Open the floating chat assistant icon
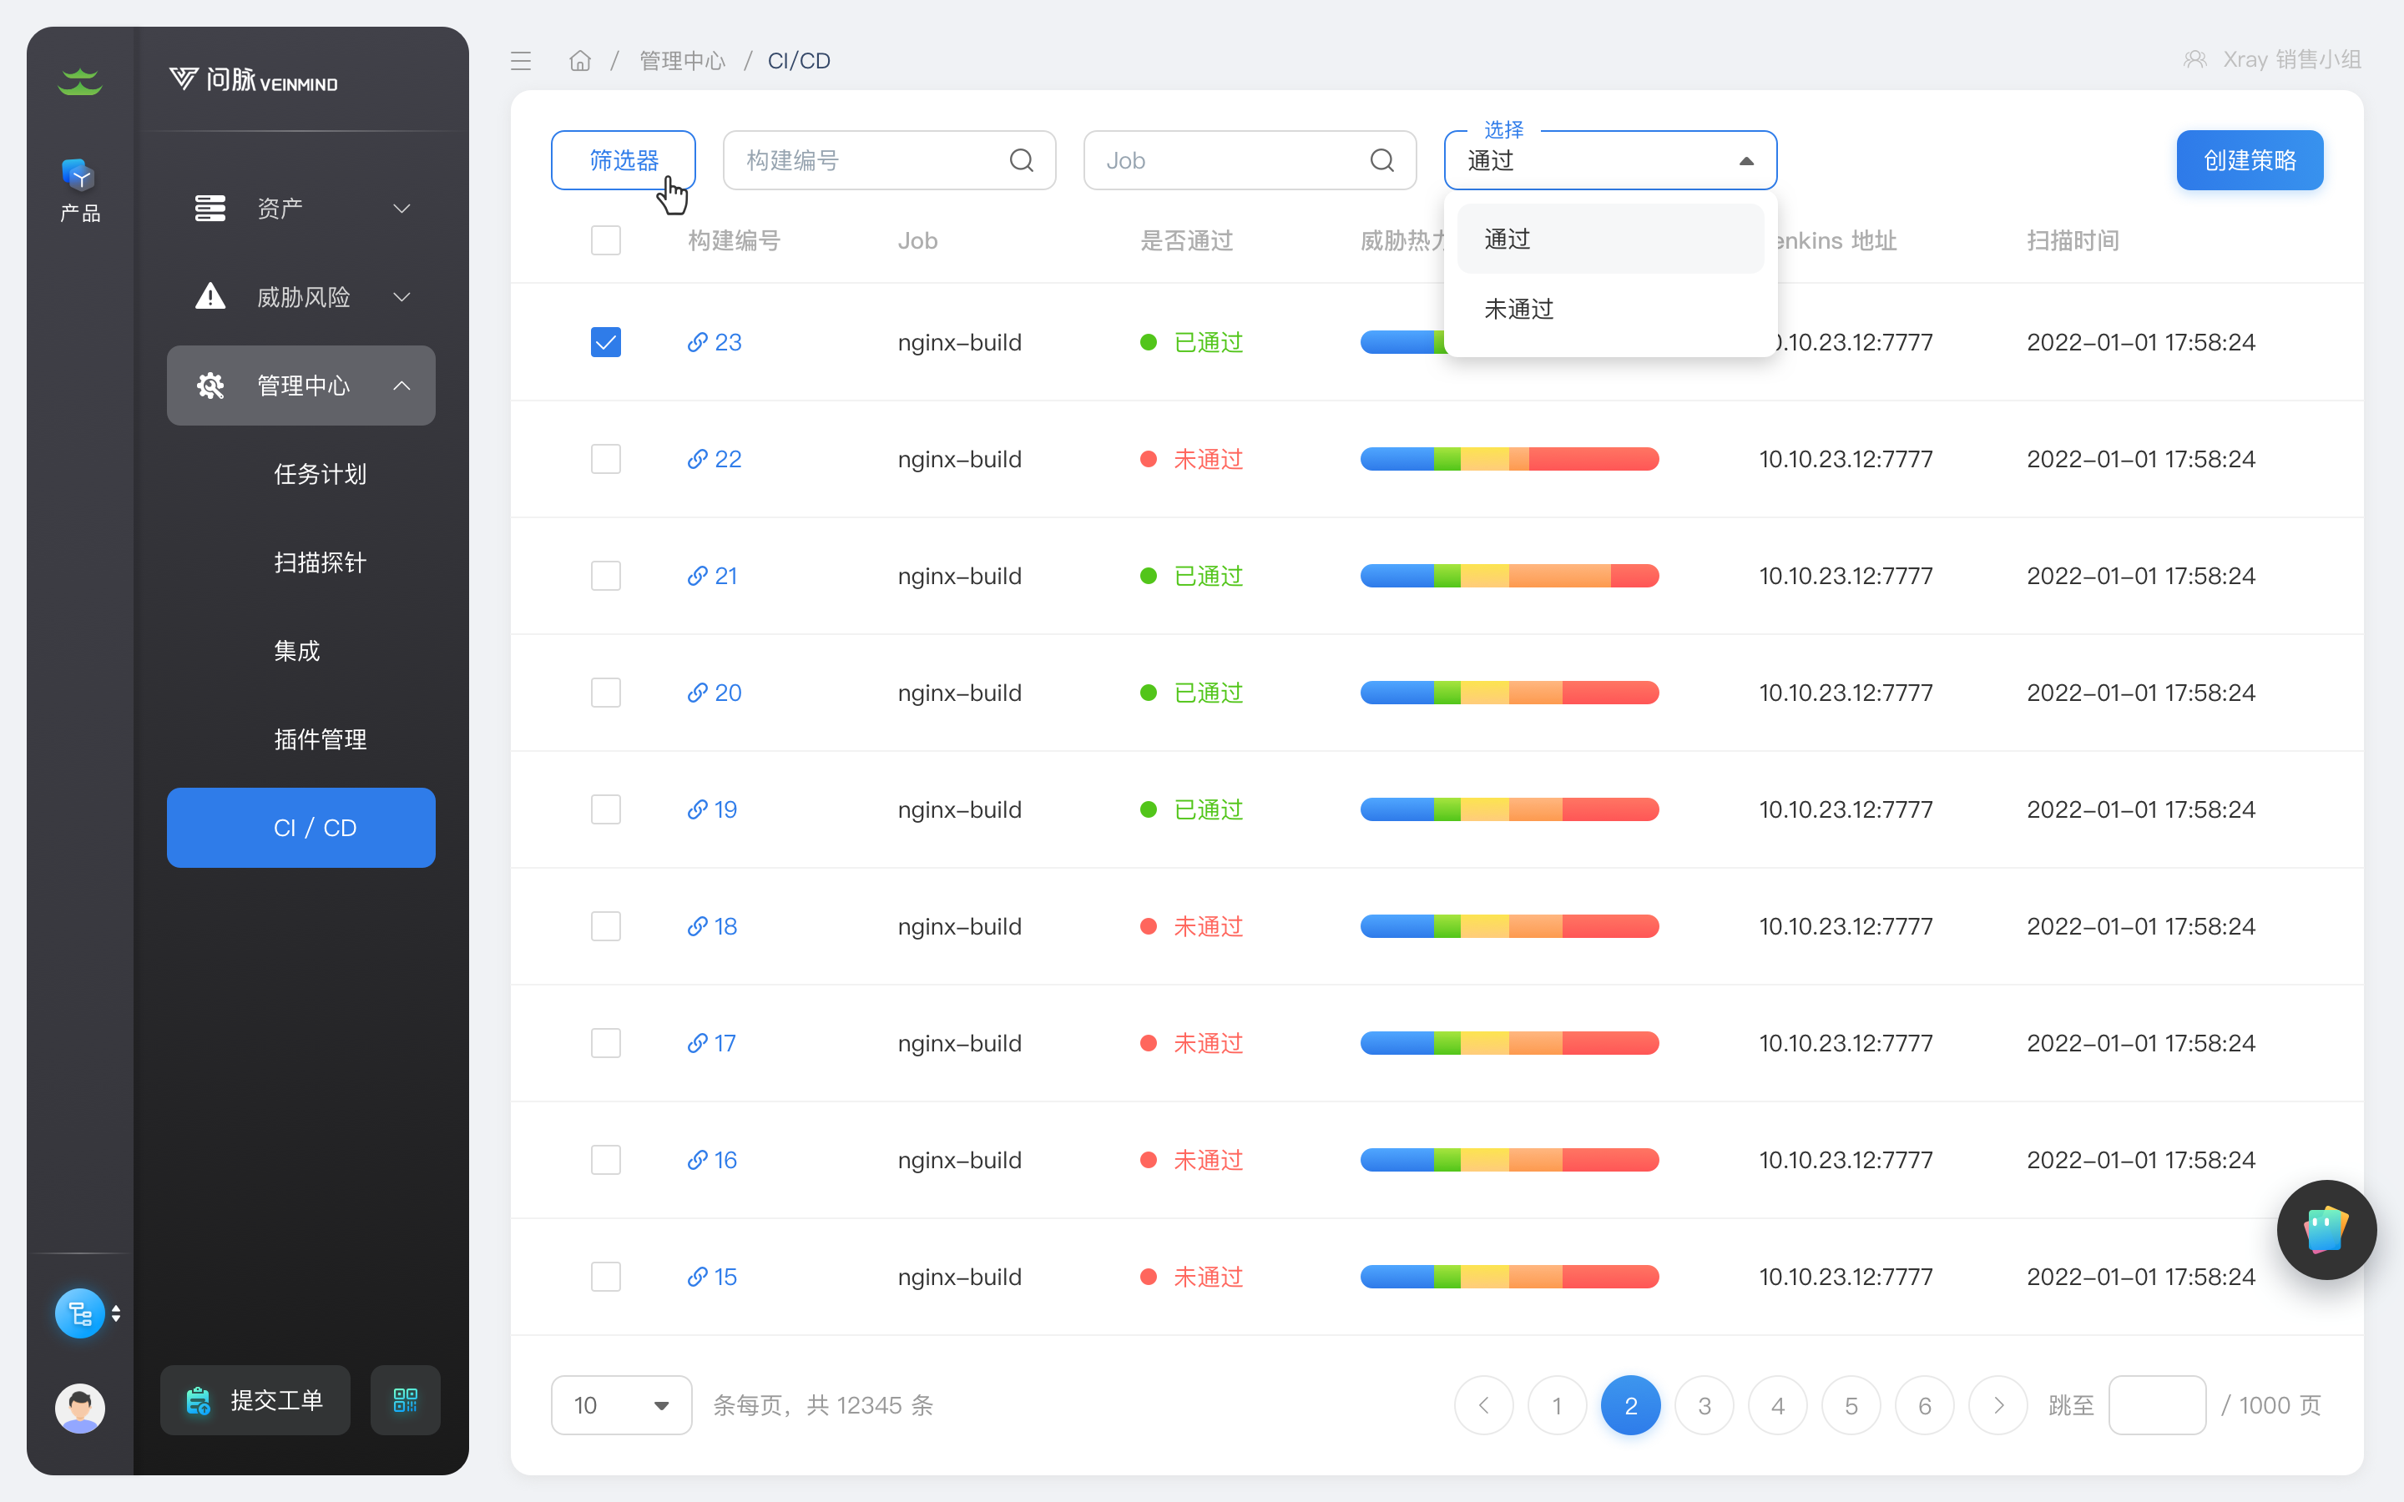 coord(2326,1230)
